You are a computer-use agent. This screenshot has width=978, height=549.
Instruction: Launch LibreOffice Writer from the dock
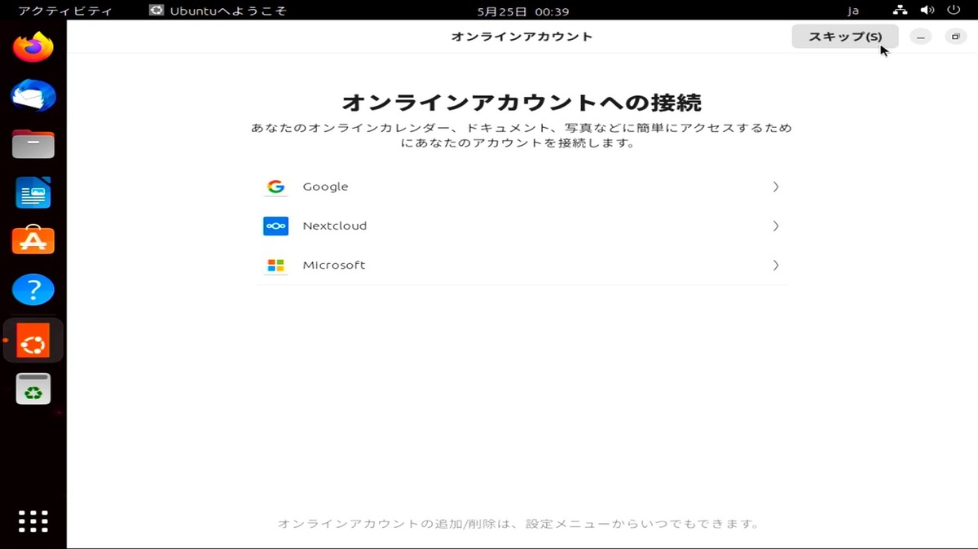33,193
